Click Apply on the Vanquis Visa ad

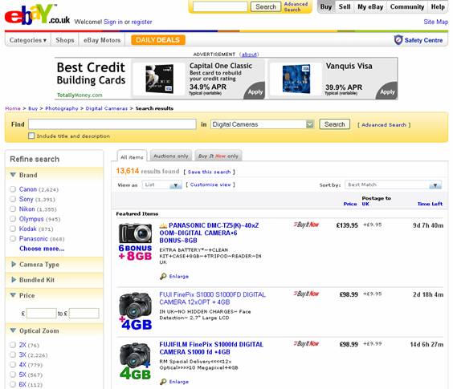click(x=387, y=91)
